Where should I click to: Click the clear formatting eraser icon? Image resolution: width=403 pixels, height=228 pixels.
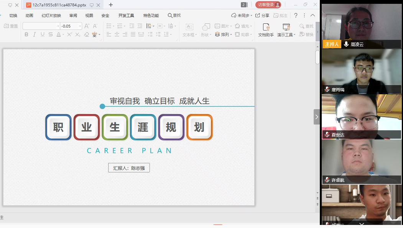[x=86, y=34]
